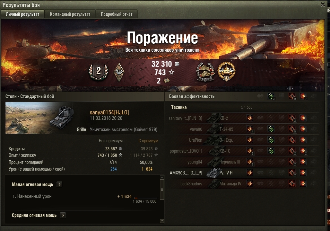Click the arrow hits icon with 7 in header
Viewport: 330px width, 231px height.
(x=303, y=96)
